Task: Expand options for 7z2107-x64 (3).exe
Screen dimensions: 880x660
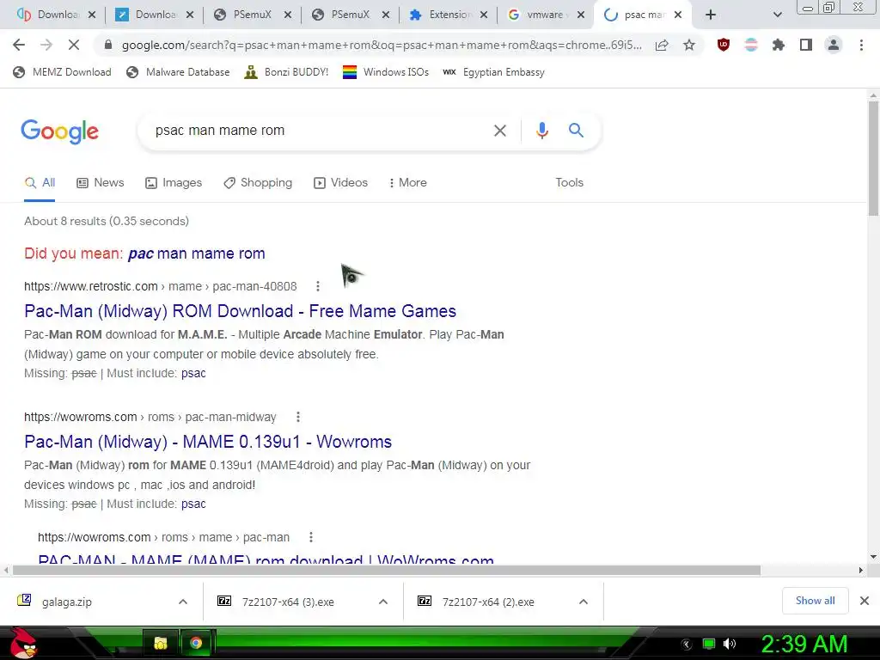Action: pyautogui.click(x=383, y=602)
